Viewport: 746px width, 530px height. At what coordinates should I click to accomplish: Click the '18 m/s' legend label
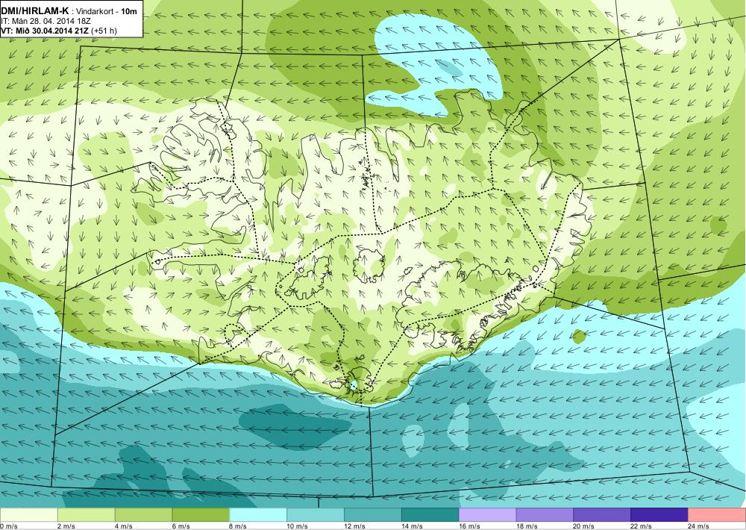(x=527, y=526)
